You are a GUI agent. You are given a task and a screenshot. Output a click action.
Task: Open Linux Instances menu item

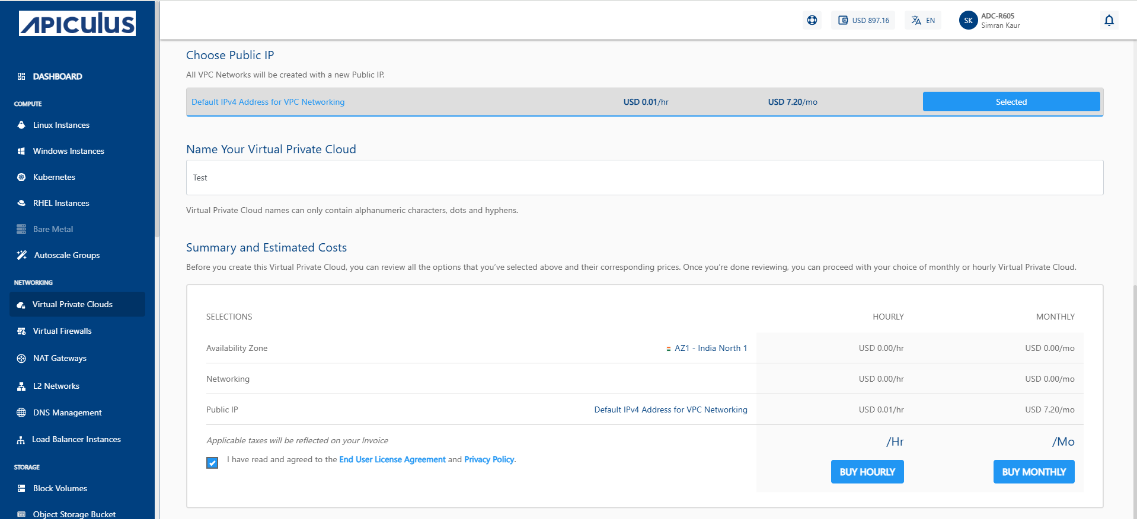[61, 125]
